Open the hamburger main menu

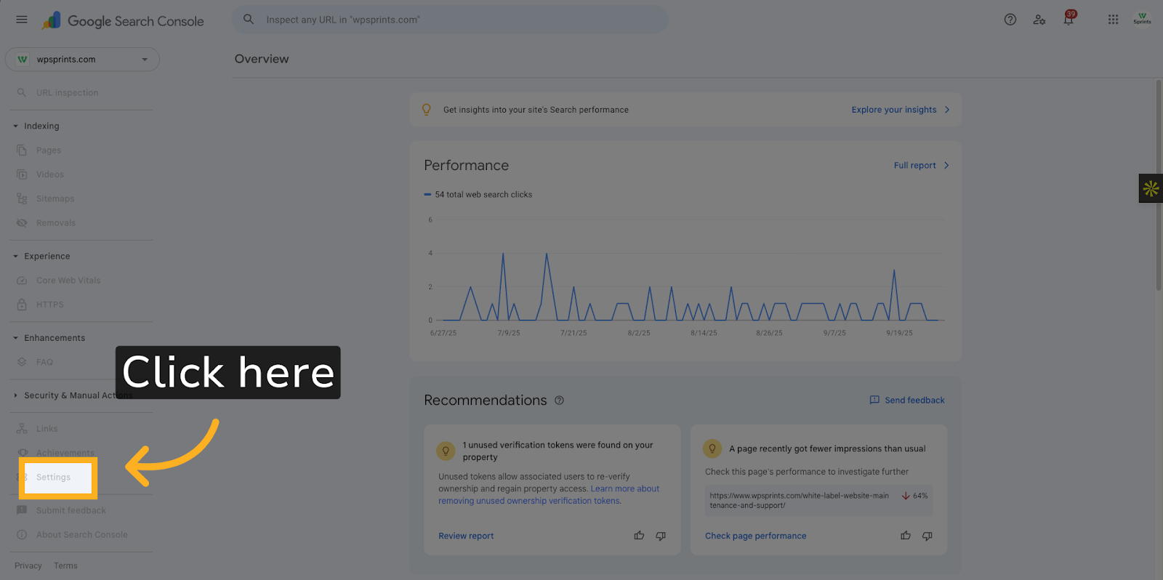(22, 20)
